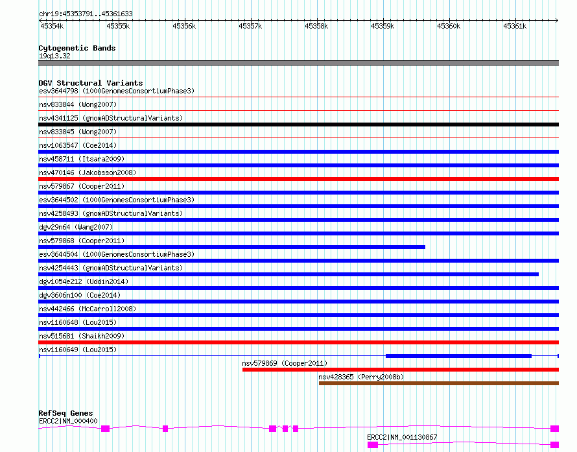Click the blue bar under dgv1054e212
The width and height of the screenshot is (577, 452).
tap(298, 288)
